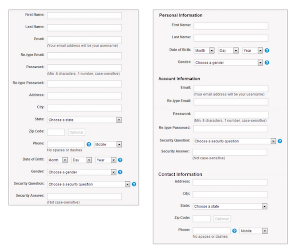The image size is (302, 249).
Task: Focus the Email field under Account Information
Action: click(x=231, y=88)
